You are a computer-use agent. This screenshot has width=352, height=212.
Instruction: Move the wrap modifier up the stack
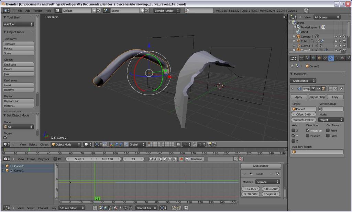(x=330, y=89)
